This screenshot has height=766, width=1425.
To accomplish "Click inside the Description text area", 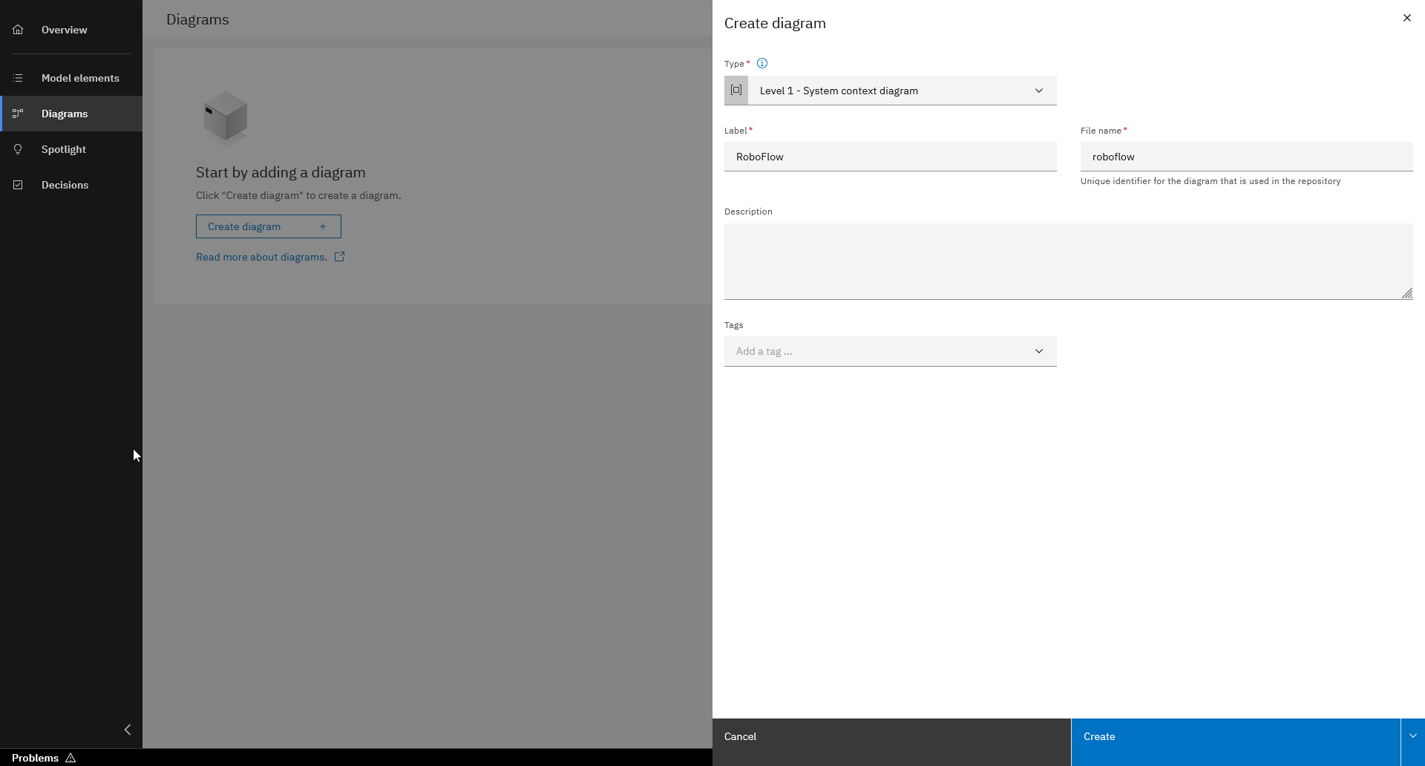I will 1067,261.
